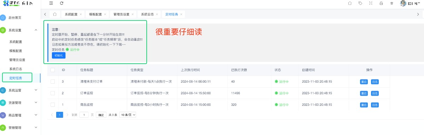Viewport: 424px width, 135px height.
Task: Switch to the 系统日志 tab
Action: click(x=149, y=14)
